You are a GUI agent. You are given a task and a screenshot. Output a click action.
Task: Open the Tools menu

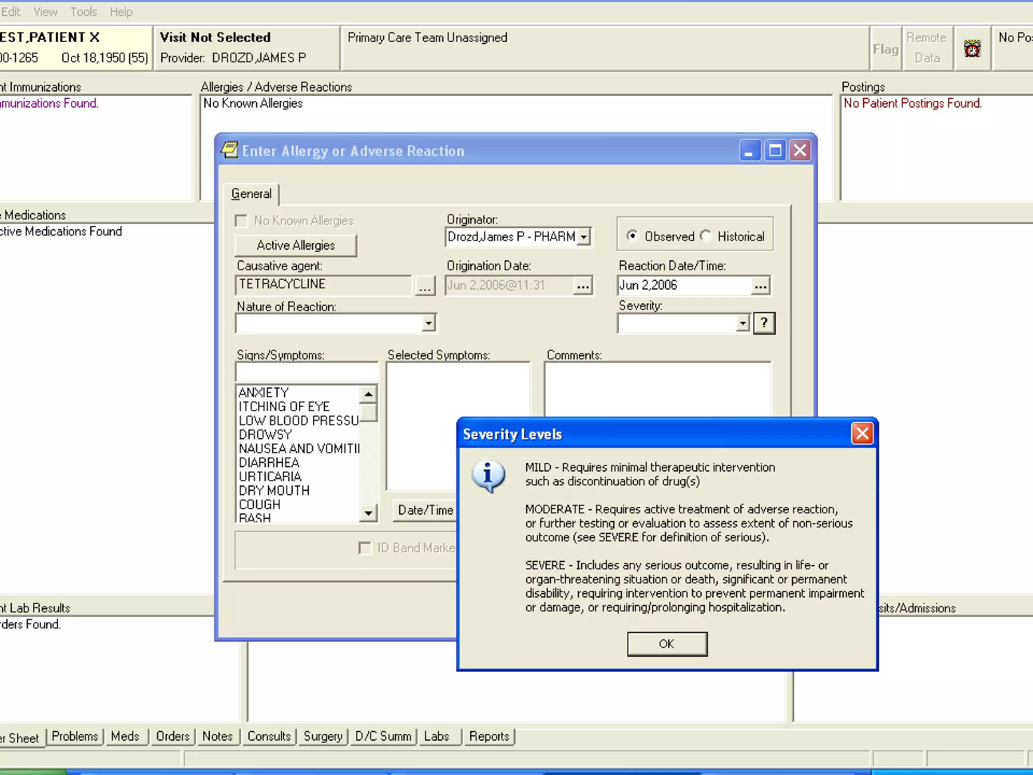(x=83, y=12)
